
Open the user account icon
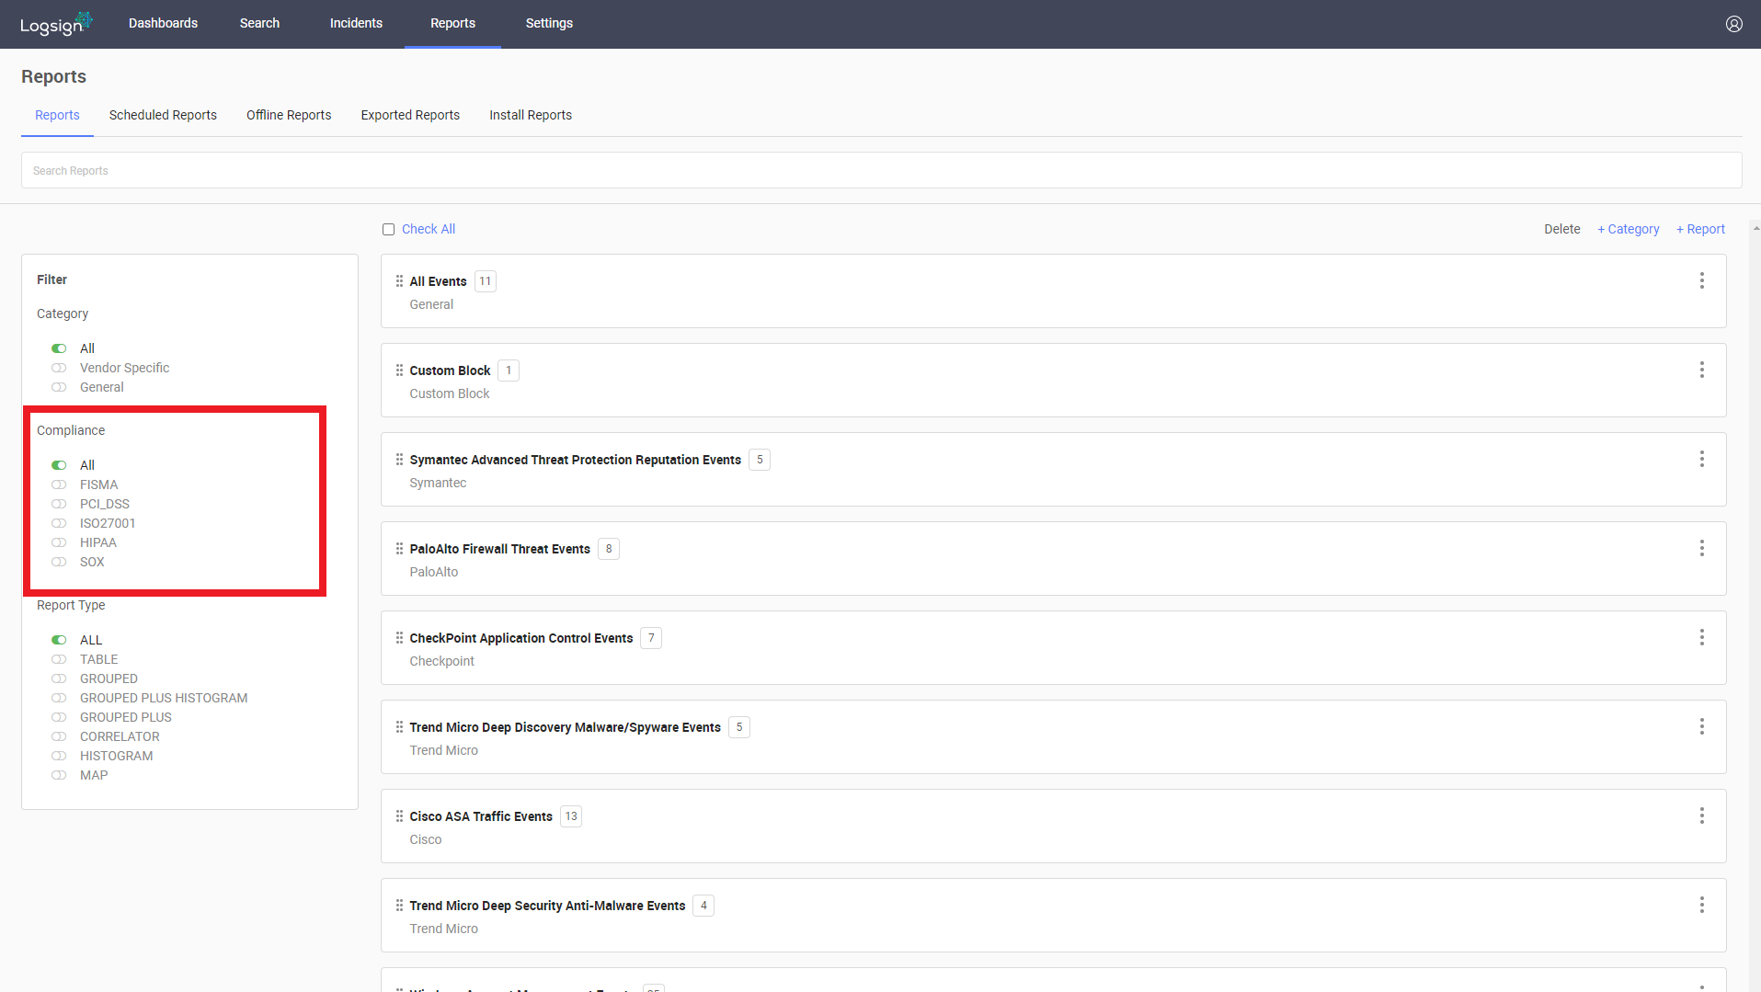point(1733,24)
